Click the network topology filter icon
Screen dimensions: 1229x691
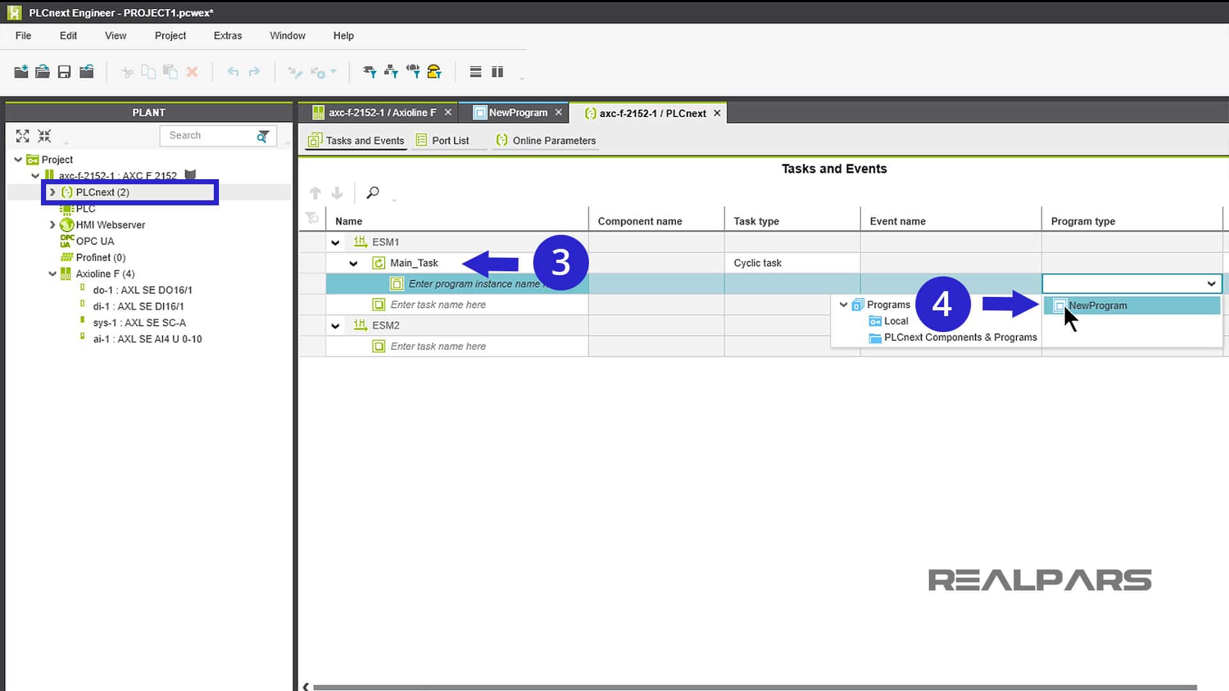[391, 72]
